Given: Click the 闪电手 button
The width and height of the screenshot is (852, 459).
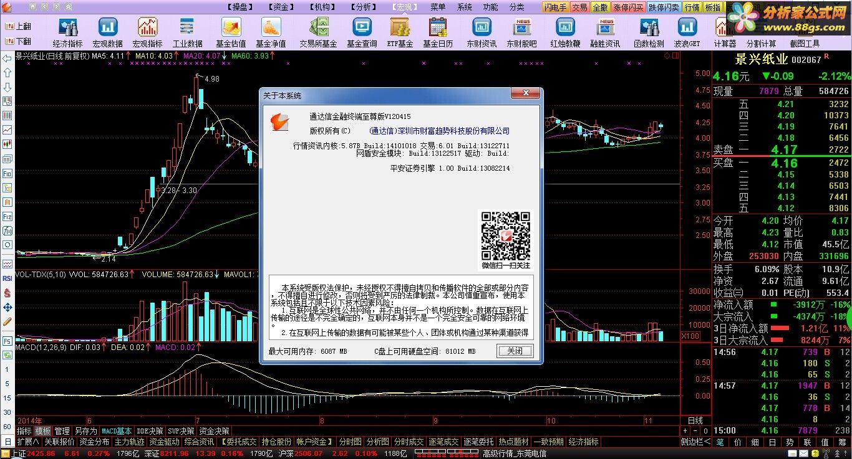Looking at the screenshot, I should click(555, 7).
